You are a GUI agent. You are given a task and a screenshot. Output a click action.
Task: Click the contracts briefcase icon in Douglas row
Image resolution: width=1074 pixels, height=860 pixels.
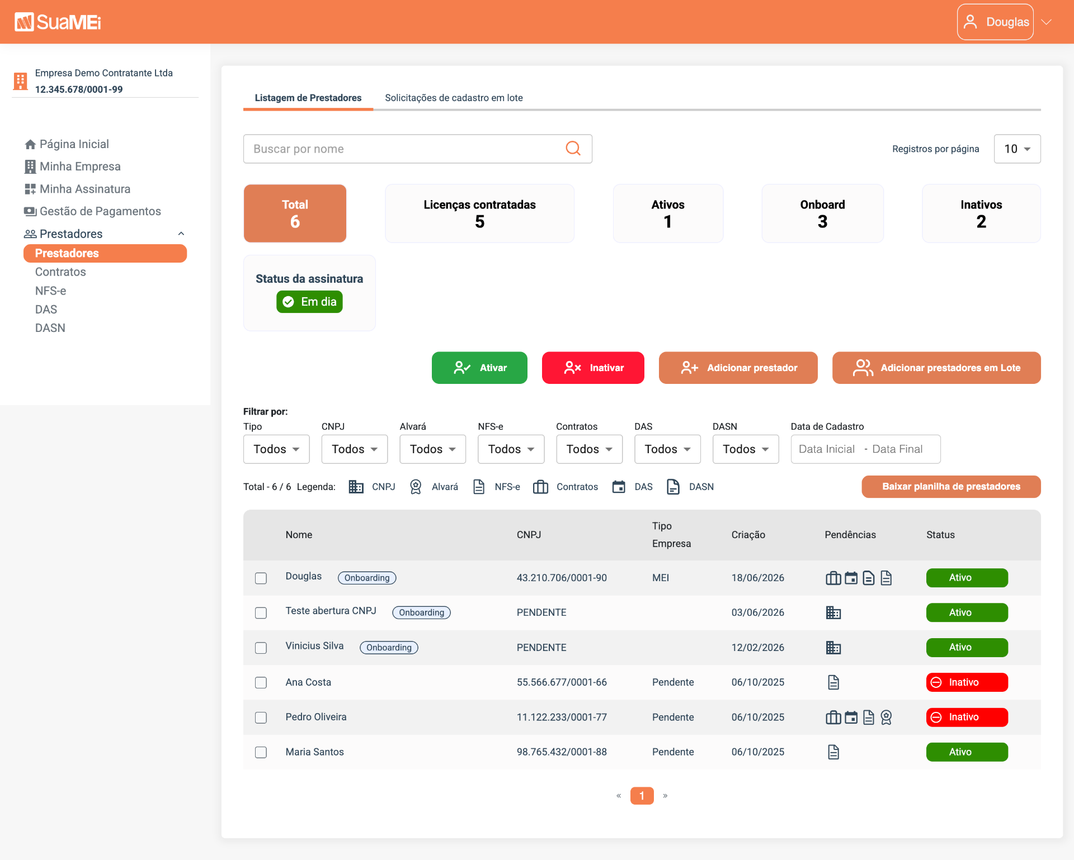tap(833, 578)
